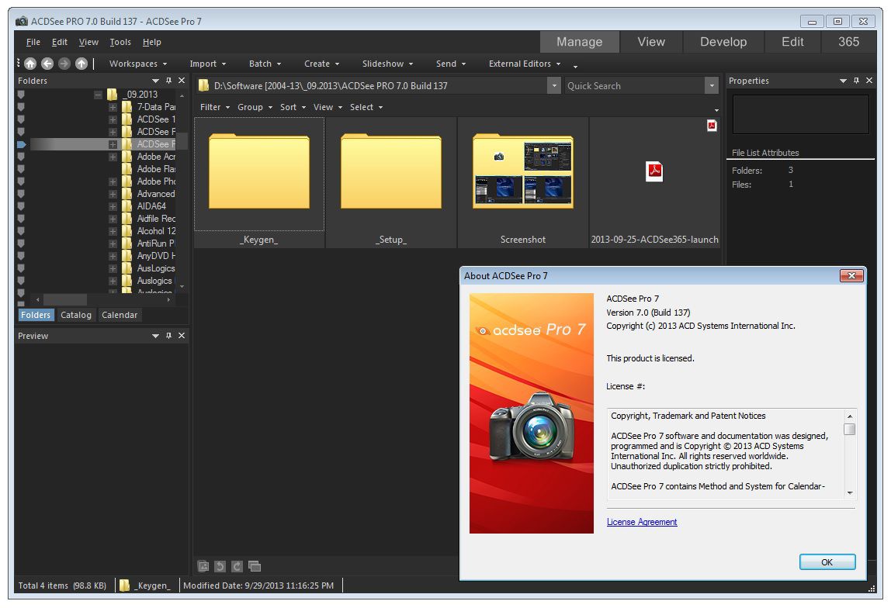Pin the Folders pane

[x=168, y=81]
